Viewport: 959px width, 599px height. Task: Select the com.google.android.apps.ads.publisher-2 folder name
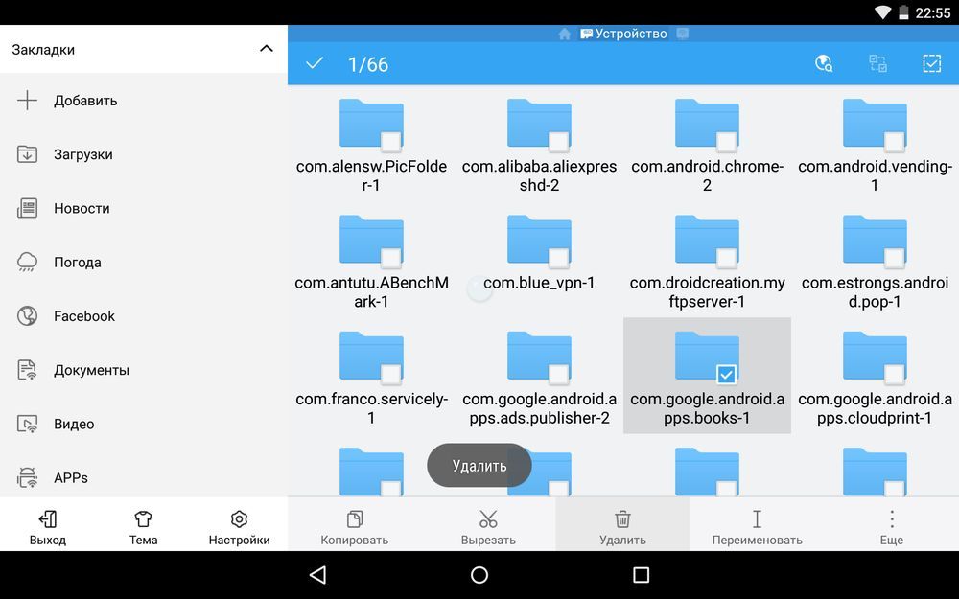539,407
